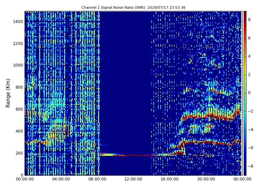This screenshot has width=259, height=194.
Task: Click the 800 tick label on range axis
Action: pos(19,87)
